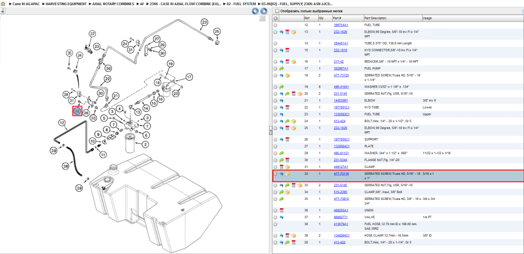The width and height of the screenshot is (524, 254).
Task: Open the red notes icon for ref 13
Action: point(287,32)
